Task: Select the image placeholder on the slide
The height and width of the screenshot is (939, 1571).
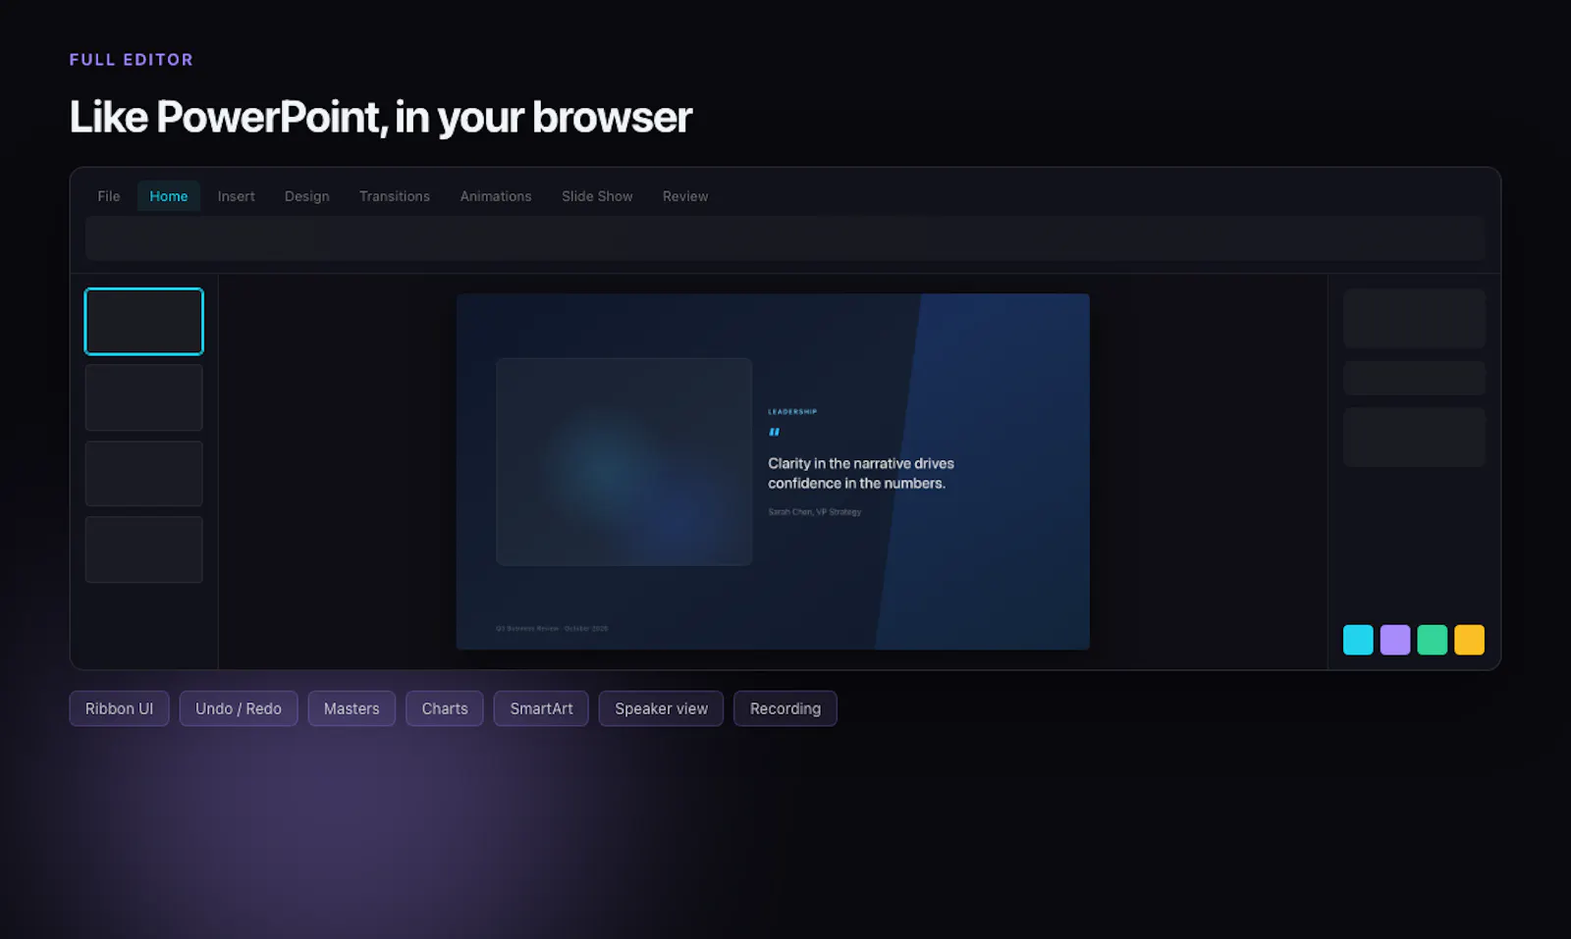Action: pyautogui.click(x=624, y=461)
